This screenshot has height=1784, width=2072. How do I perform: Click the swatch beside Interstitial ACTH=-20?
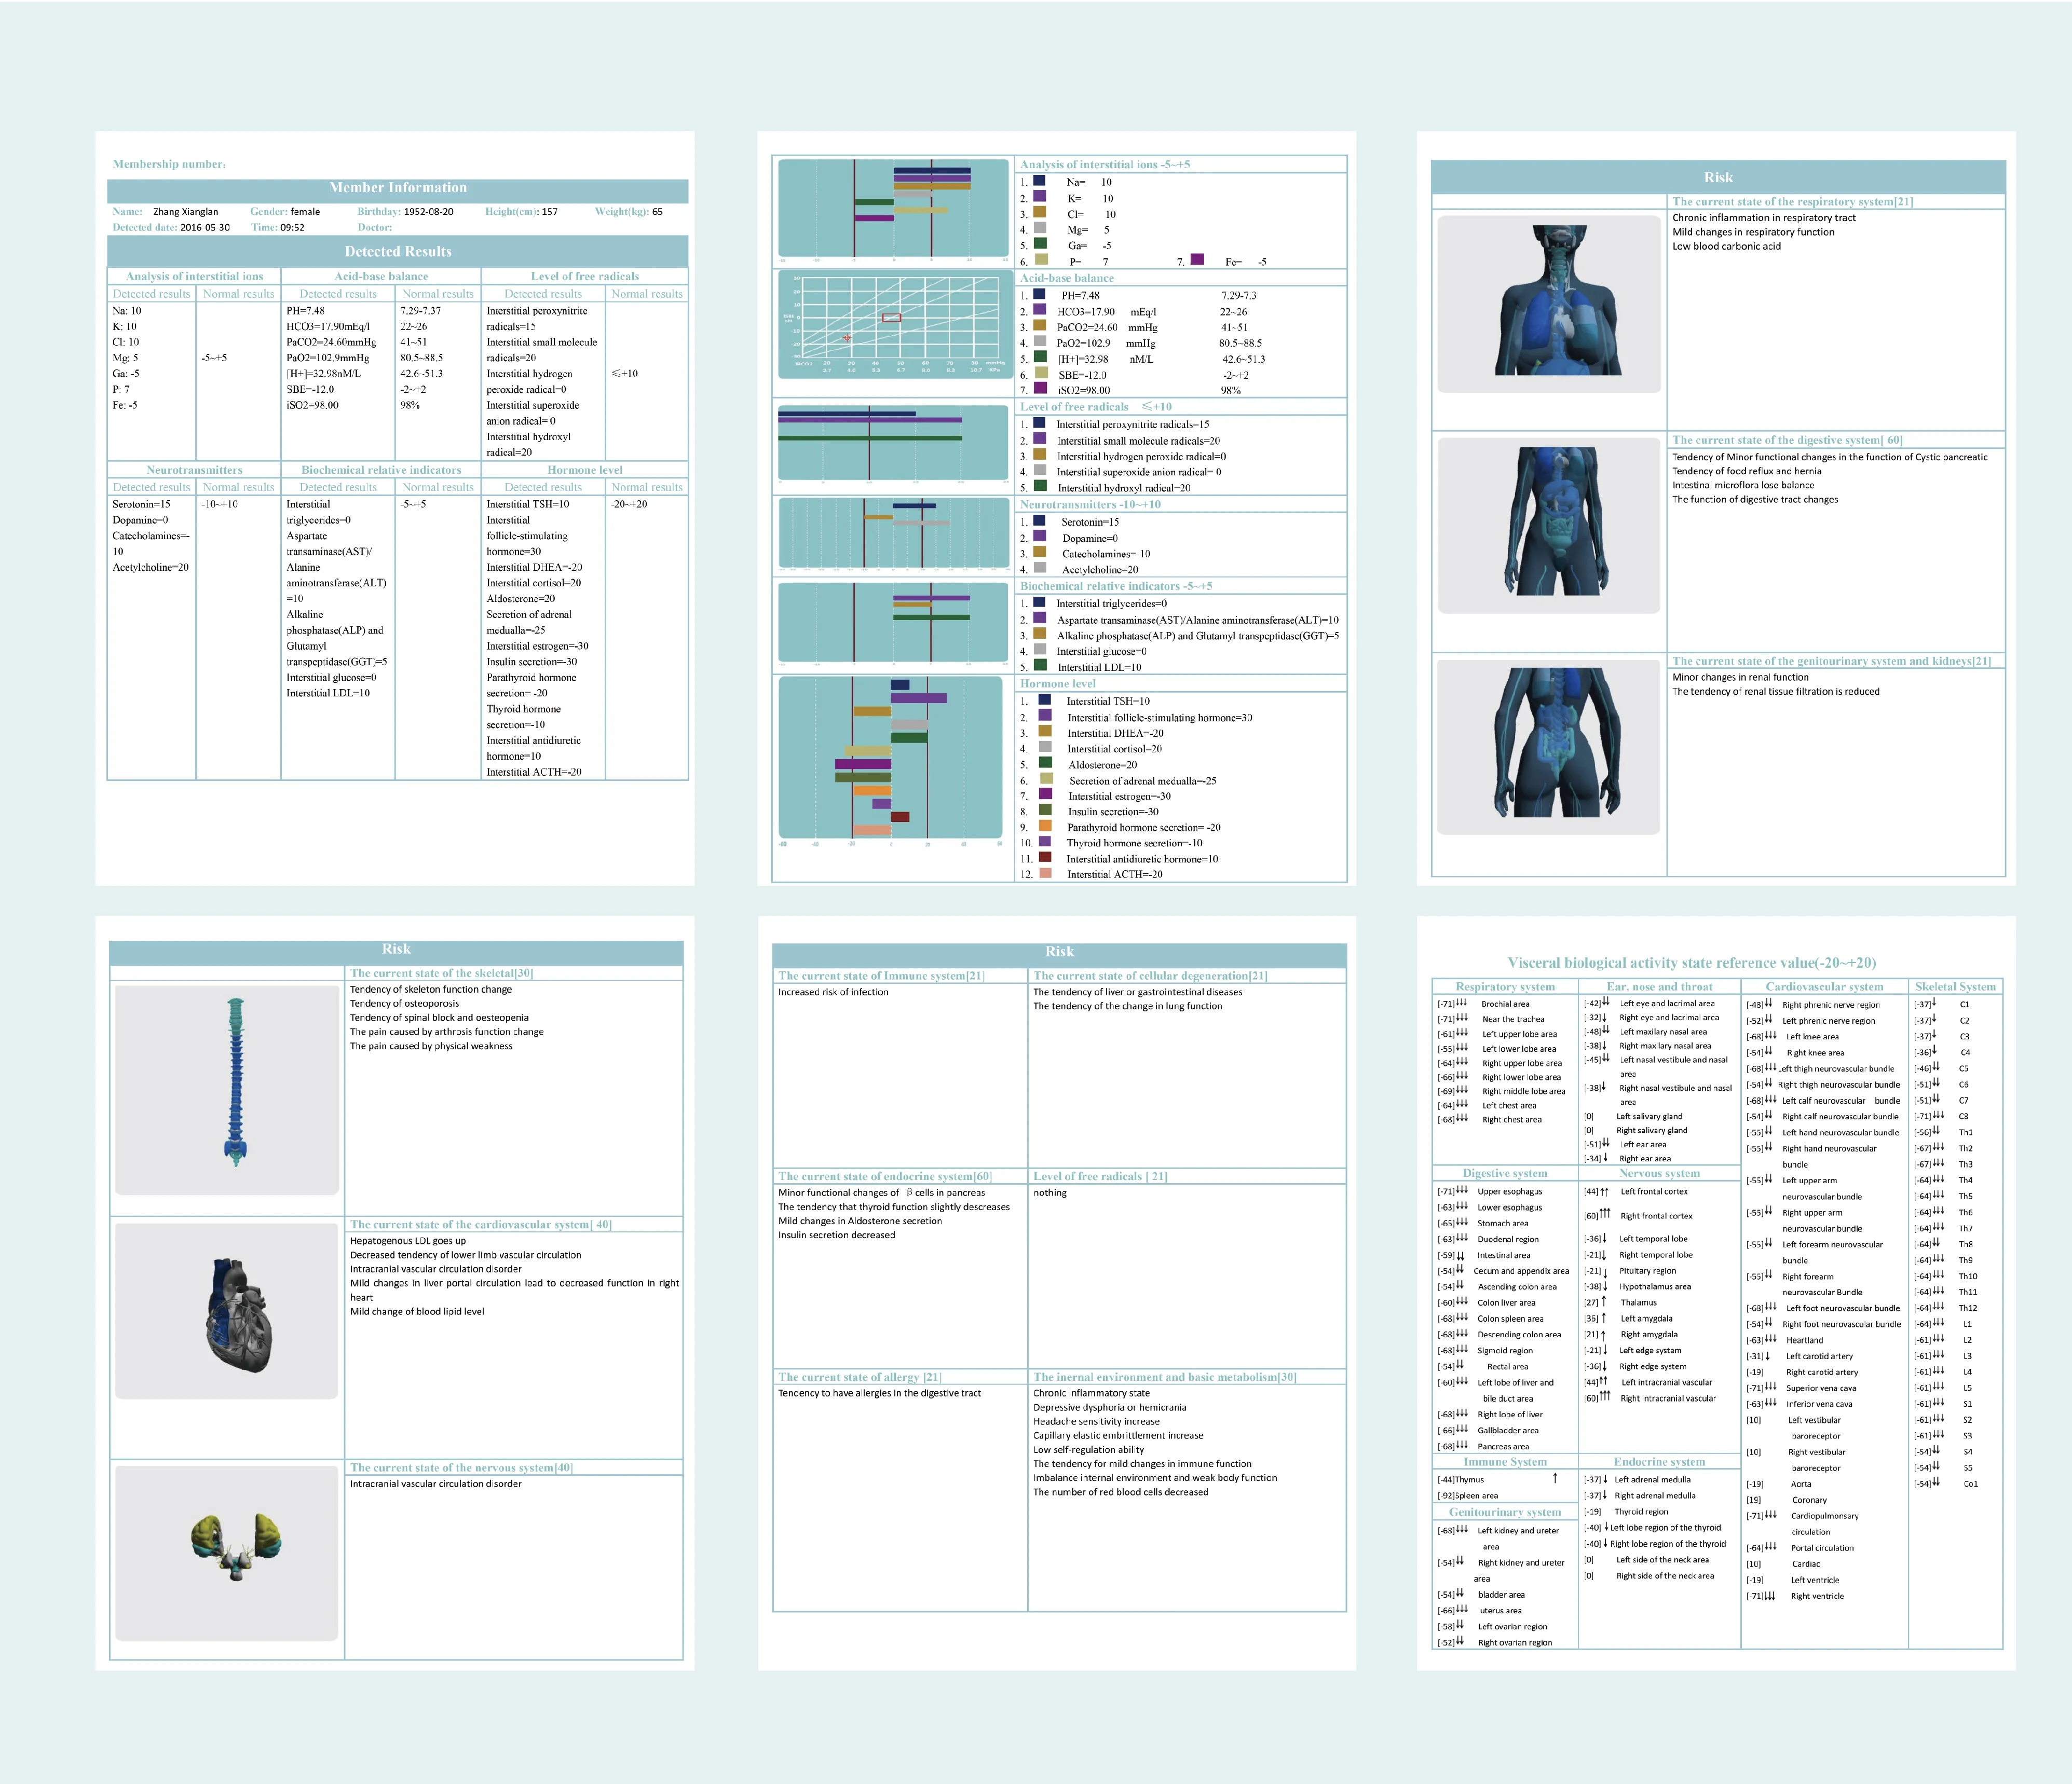pyautogui.click(x=1045, y=874)
